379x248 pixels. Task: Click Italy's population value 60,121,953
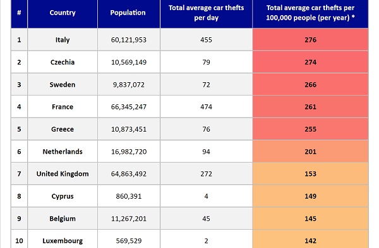(129, 40)
